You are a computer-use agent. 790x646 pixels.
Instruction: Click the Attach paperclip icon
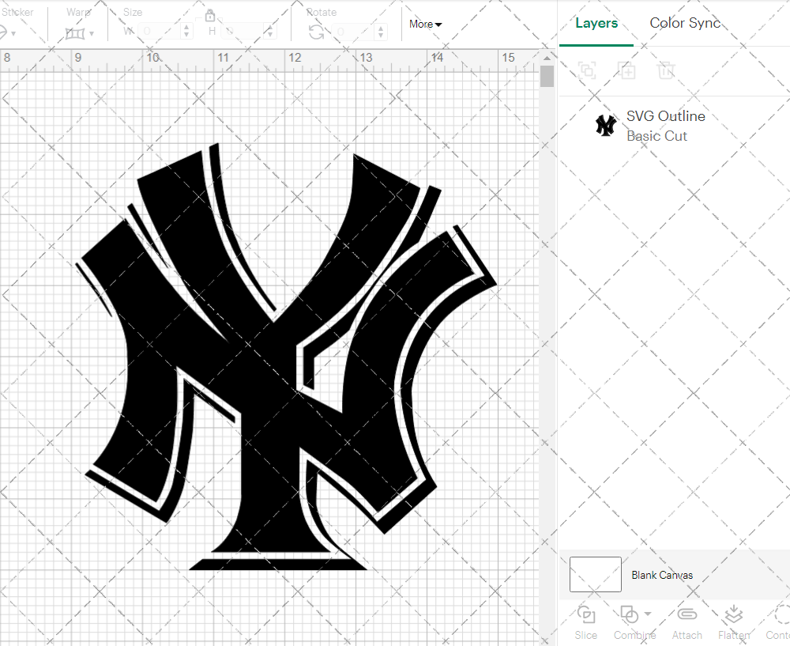(x=687, y=614)
